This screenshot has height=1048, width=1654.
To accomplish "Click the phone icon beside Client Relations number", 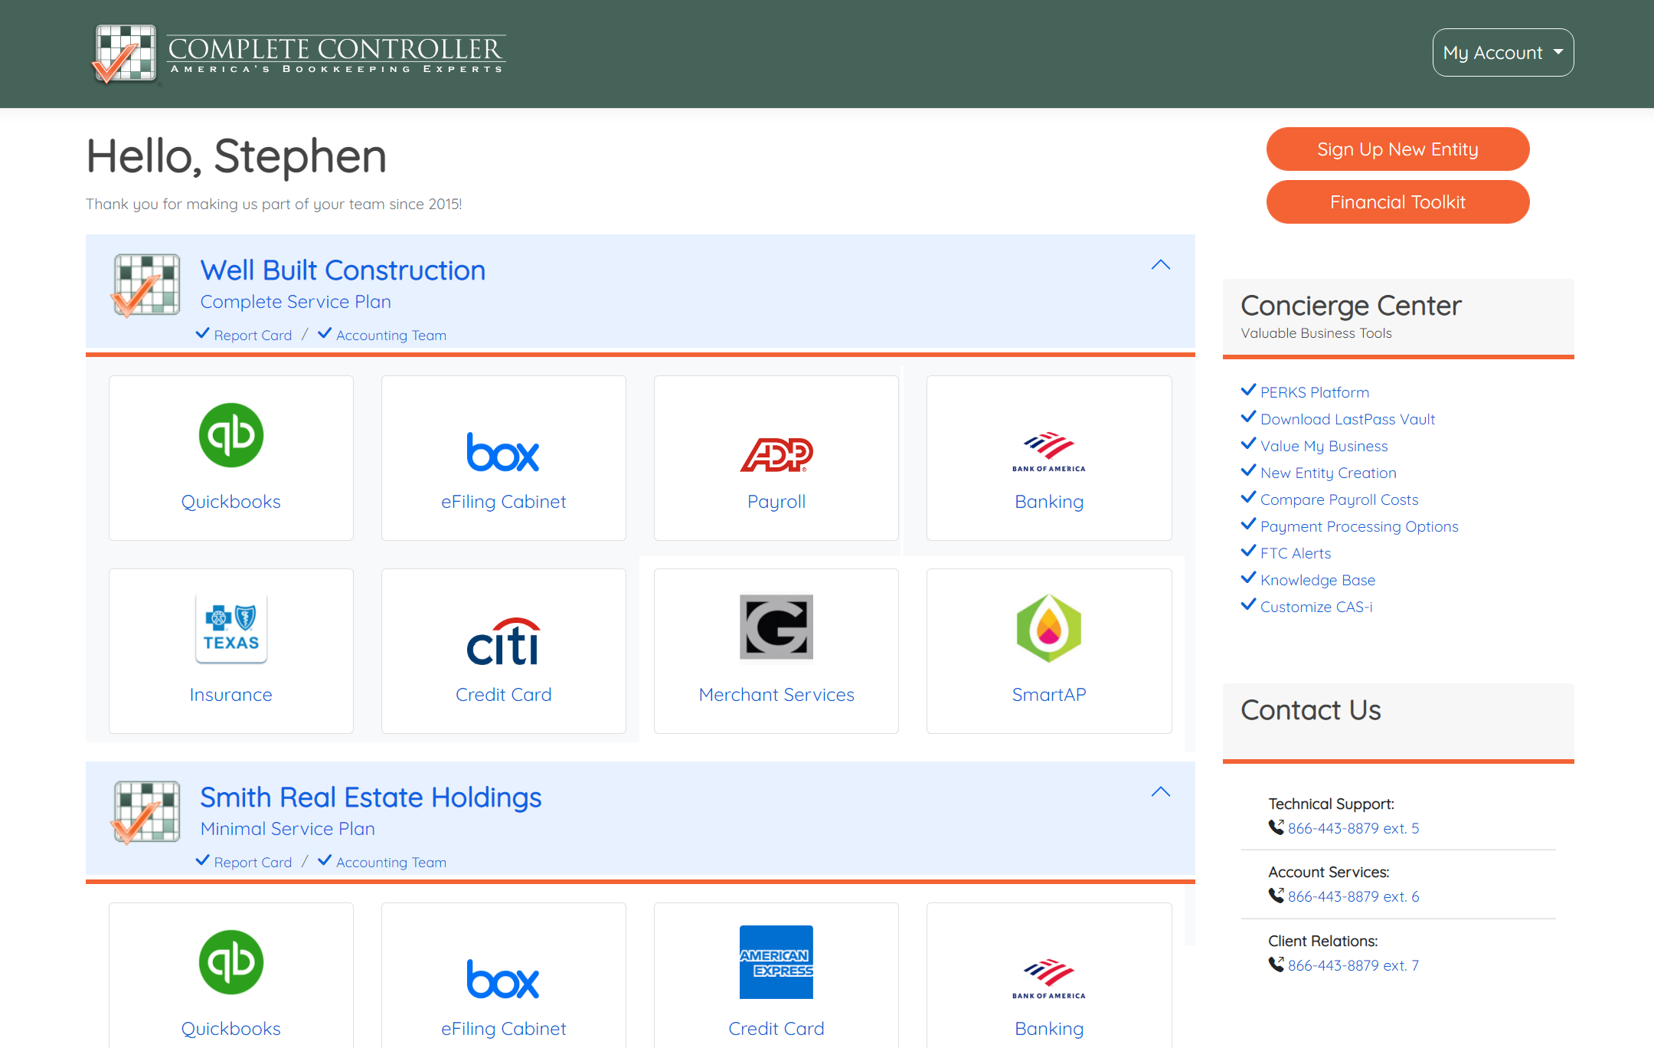I will [x=1276, y=964].
